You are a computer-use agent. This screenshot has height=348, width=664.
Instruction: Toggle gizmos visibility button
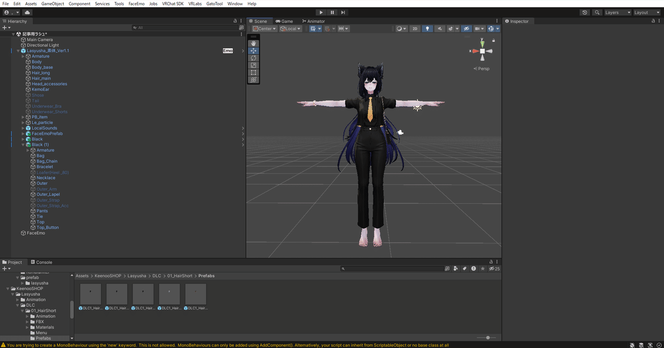pyautogui.click(x=492, y=29)
